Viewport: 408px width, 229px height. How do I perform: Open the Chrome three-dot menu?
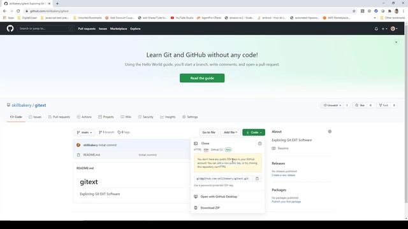[404, 11]
